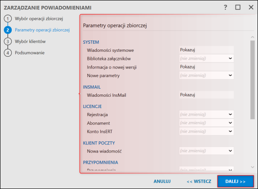The height and width of the screenshot is (189, 258).
Task: Select the Podsumowanie step
Action: (x=30, y=53)
